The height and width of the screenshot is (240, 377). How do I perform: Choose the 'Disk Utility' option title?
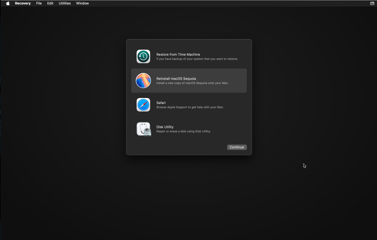pos(165,127)
